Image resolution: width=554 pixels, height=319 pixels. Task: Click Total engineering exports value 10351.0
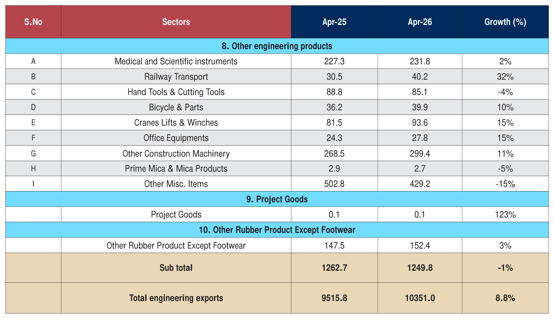coord(420,298)
